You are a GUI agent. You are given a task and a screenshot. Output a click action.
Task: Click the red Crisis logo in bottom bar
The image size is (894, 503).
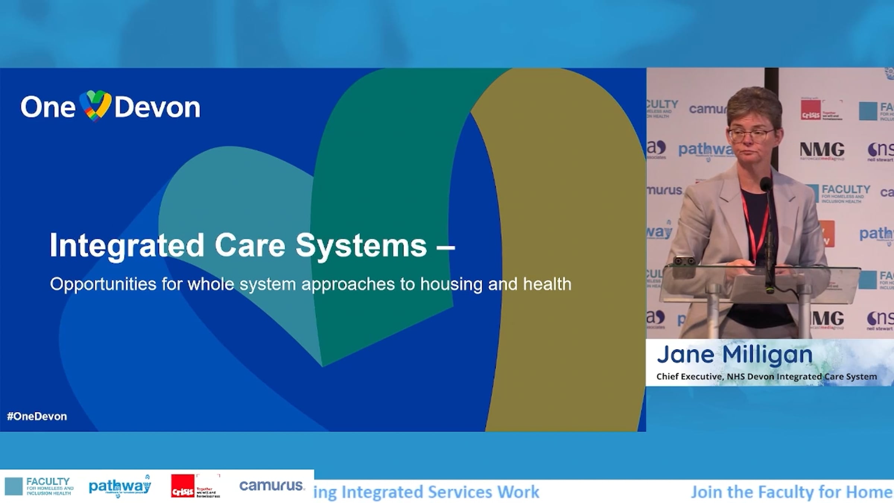pos(183,486)
